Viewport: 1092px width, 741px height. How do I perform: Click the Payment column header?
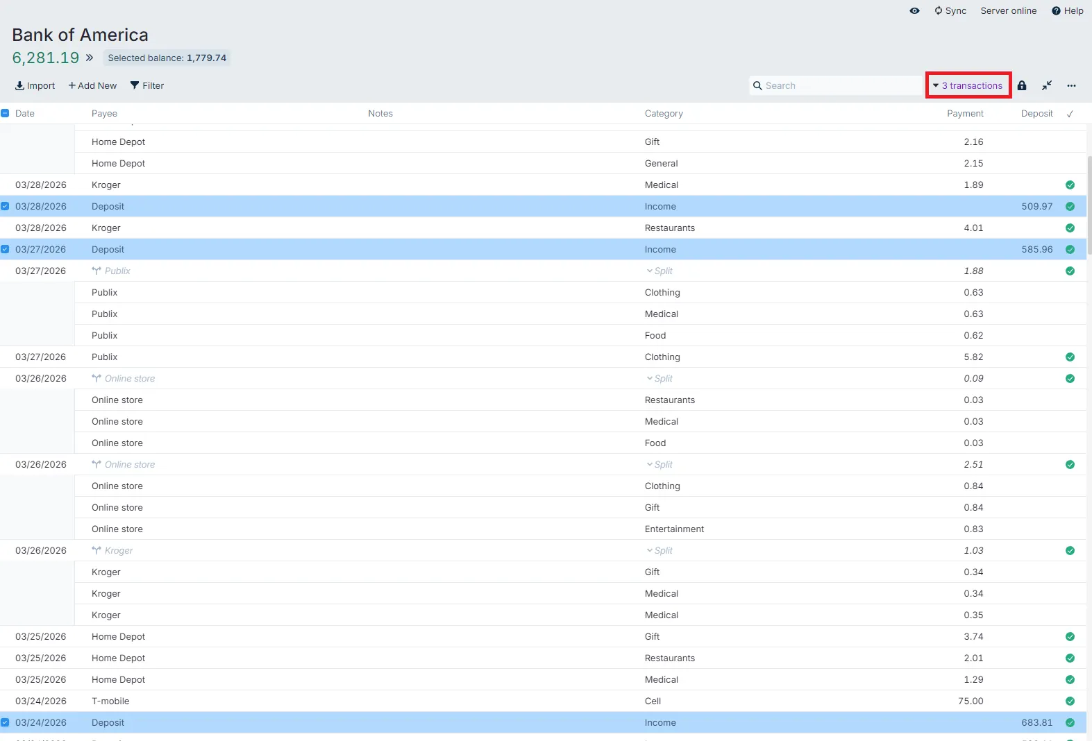click(964, 114)
